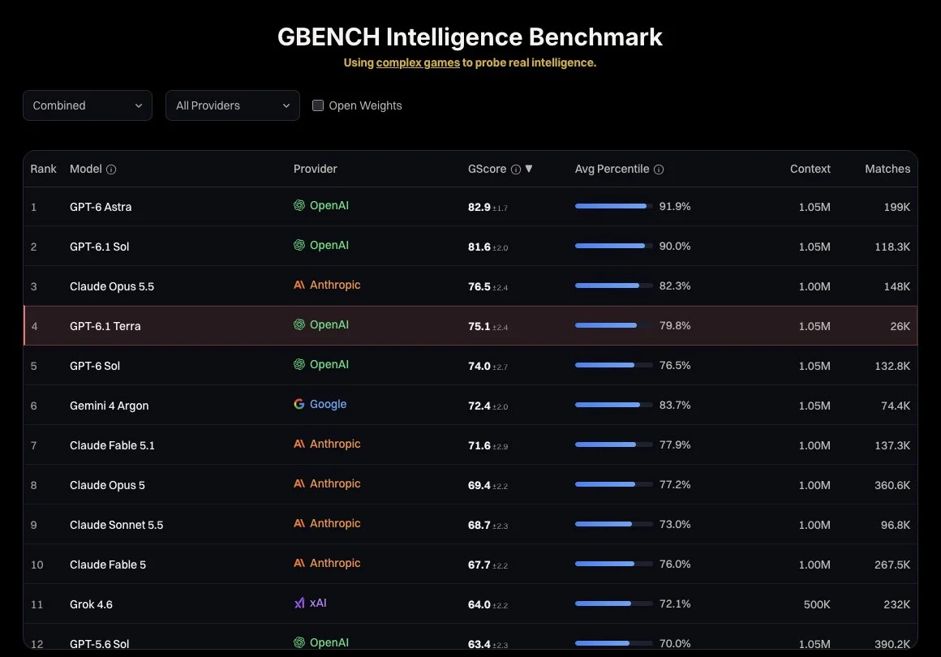The image size is (941, 657).
Task: Select the GPT-6 Sol model name
Action: [x=95, y=366]
